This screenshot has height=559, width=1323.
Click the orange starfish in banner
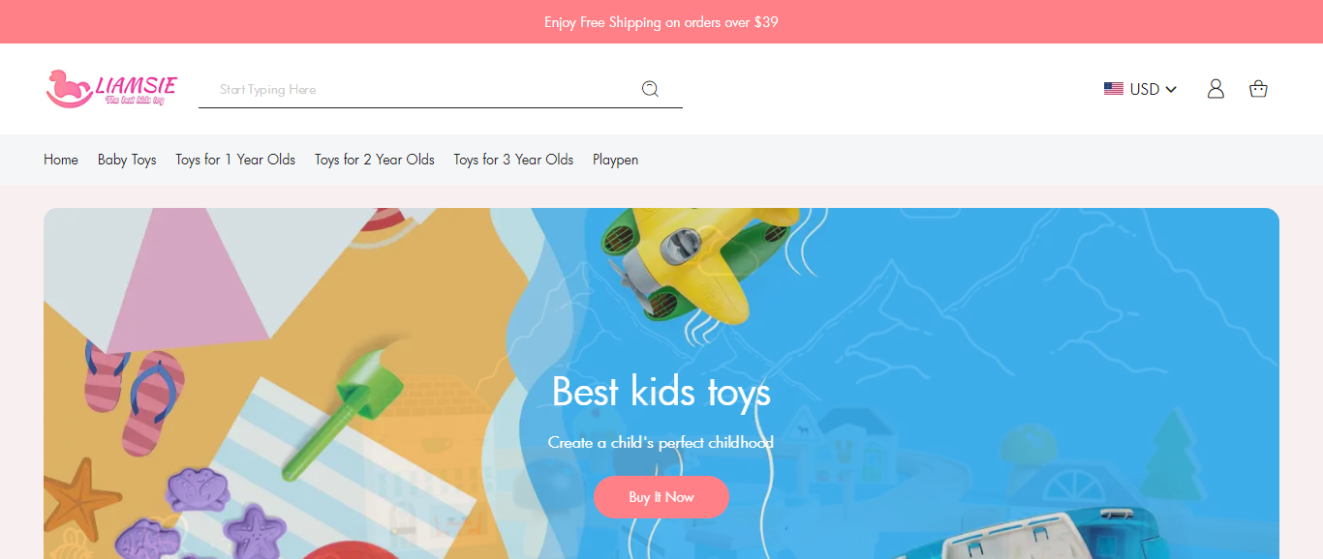tap(81, 496)
